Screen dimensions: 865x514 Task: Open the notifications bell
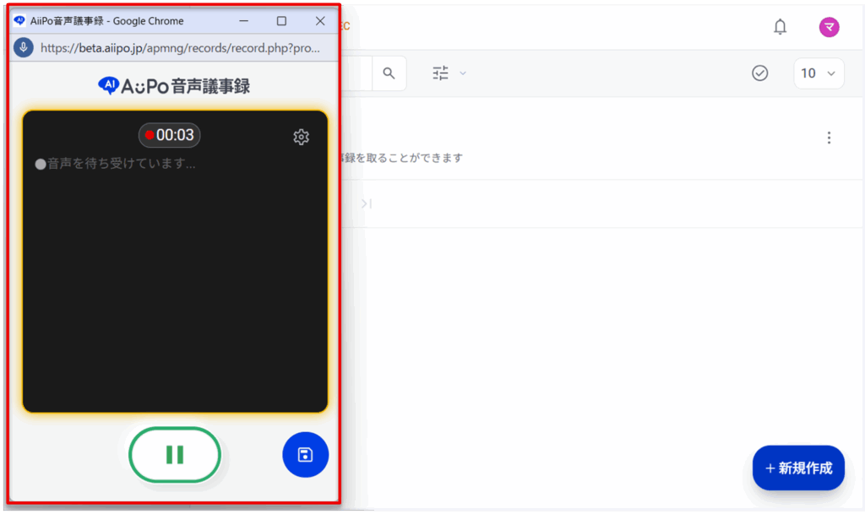pyautogui.click(x=780, y=26)
